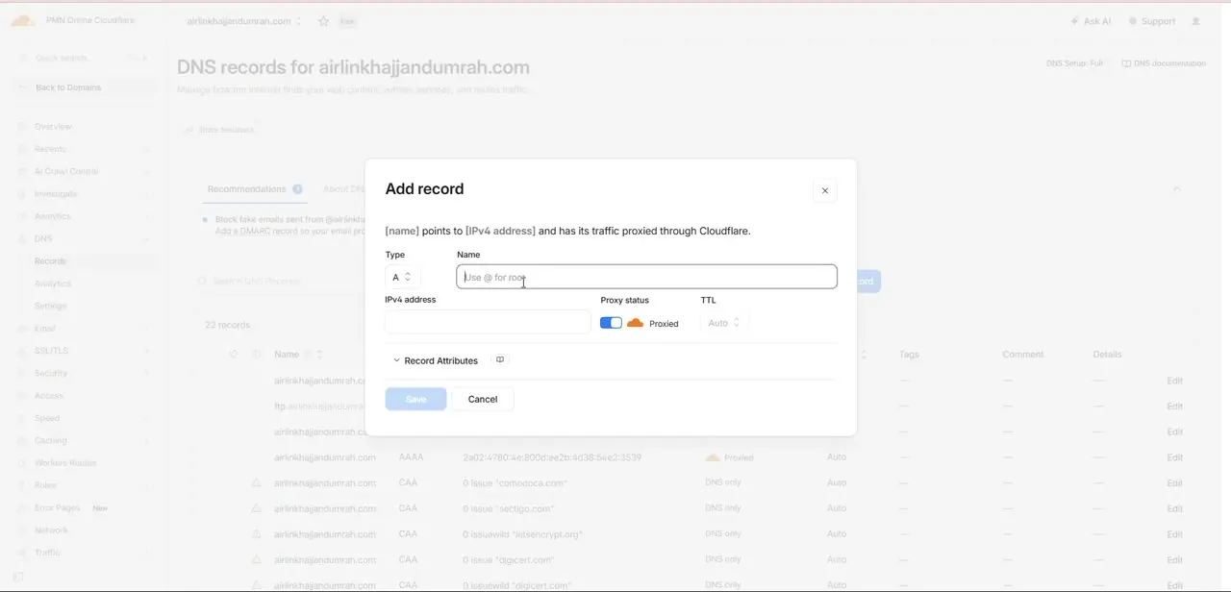Open the TTL Auto dropdown
Image resolution: width=1231 pixels, height=592 pixels.
tap(724, 323)
